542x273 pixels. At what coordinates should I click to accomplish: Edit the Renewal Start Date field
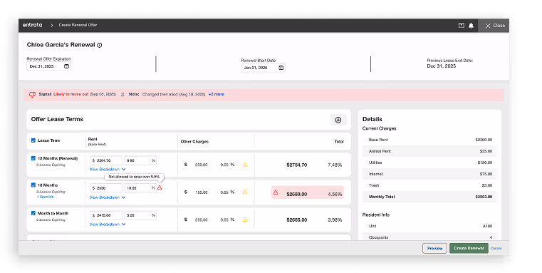coord(263,68)
